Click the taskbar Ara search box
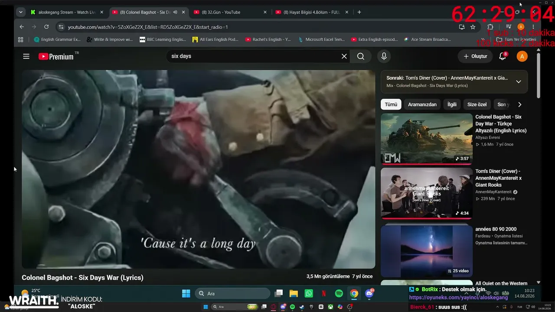 [232, 293]
